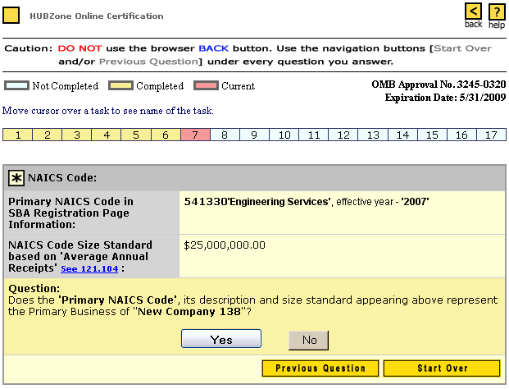Go to task step 17
The image size is (509, 389).
click(x=491, y=135)
